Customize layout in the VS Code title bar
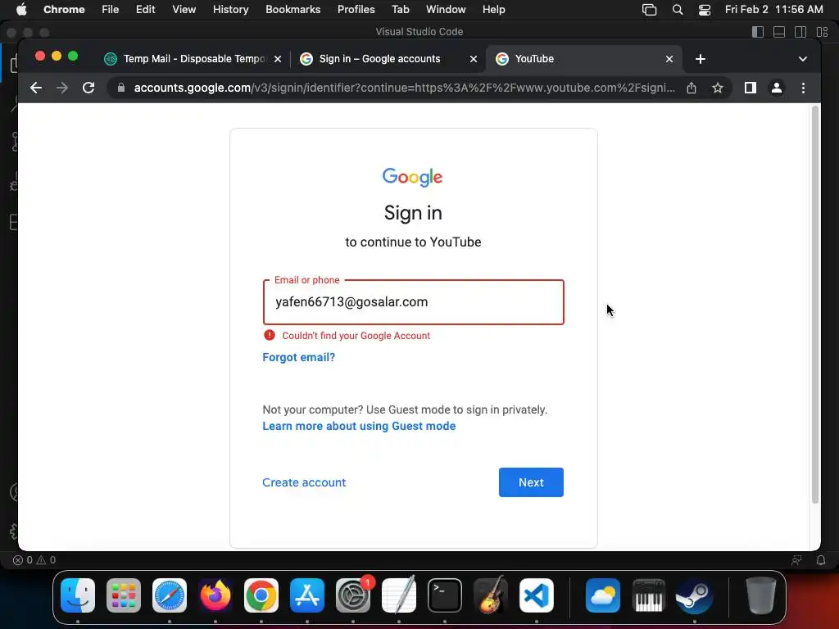839x629 pixels. pos(823,32)
